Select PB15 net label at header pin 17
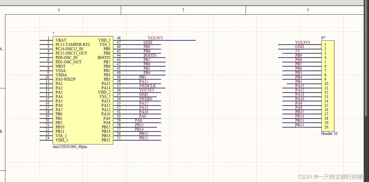 click(x=300, y=112)
